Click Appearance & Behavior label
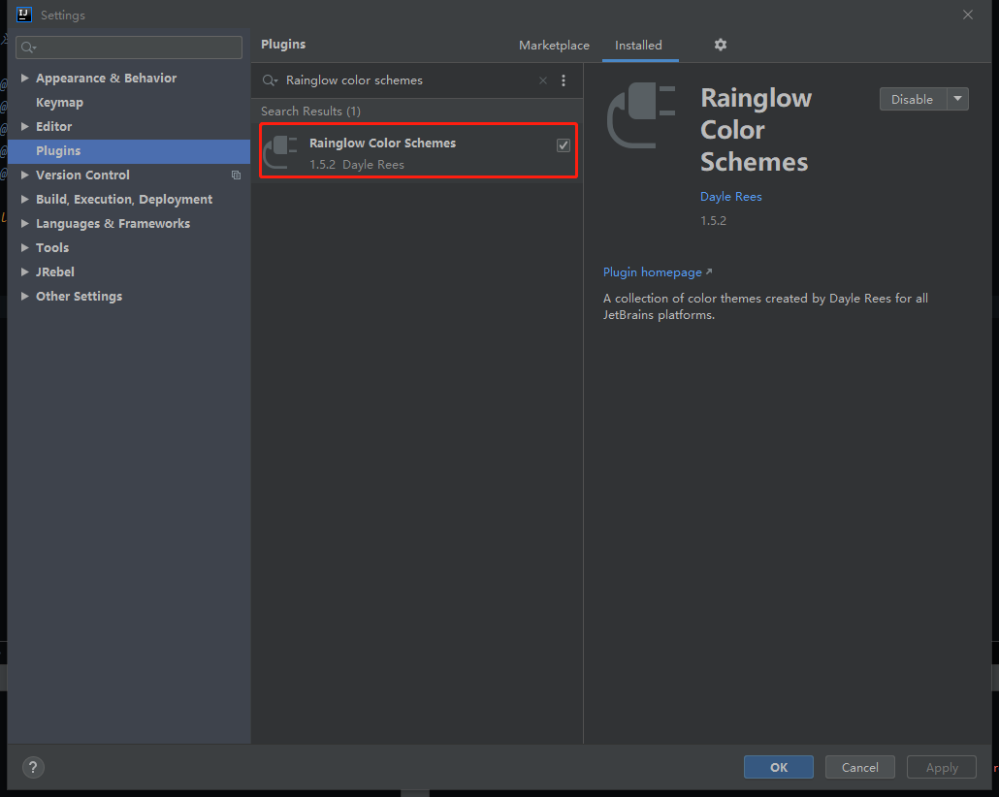The height and width of the screenshot is (797, 999). coord(106,78)
